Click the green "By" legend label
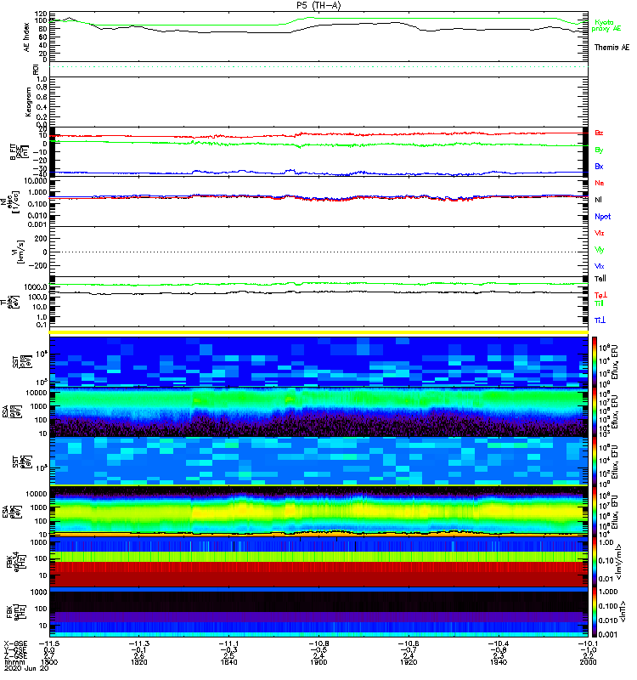This screenshot has height=680, width=637. [599, 150]
